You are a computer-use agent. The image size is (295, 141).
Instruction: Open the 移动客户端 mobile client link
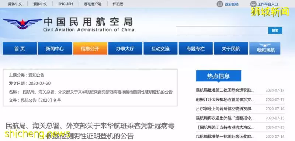(93, 4)
